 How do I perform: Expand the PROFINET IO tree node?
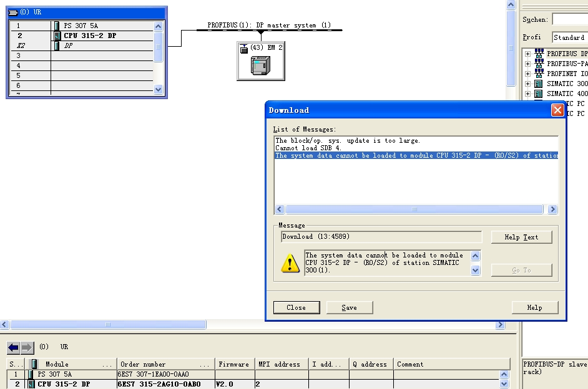click(x=527, y=74)
